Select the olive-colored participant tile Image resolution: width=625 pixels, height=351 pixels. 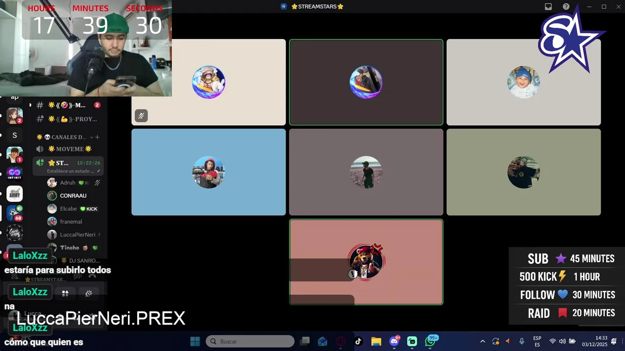coord(523,172)
